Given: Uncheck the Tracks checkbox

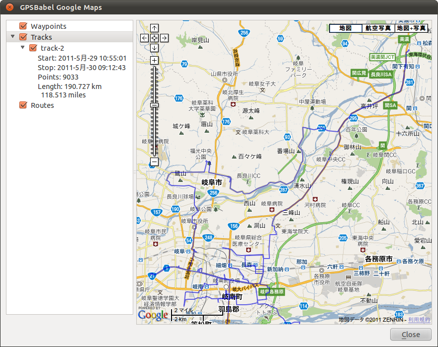Looking at the screenshot, I should [x=23, y=37].
